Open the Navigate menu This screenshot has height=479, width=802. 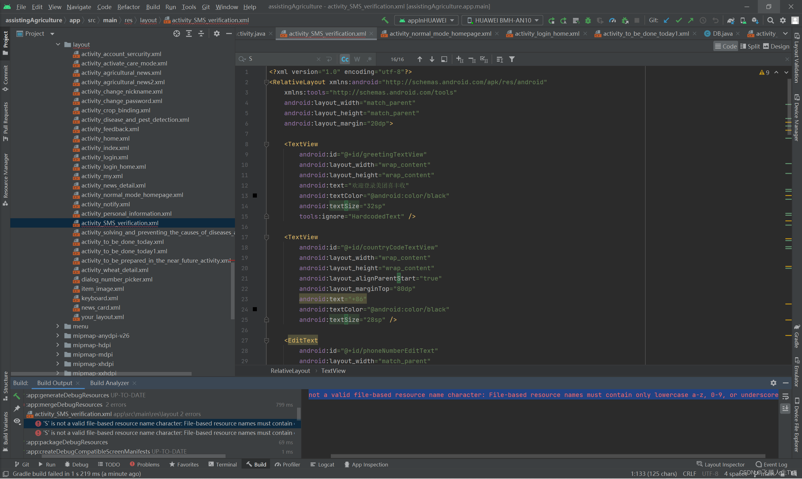pyautogui.click(x=79, y=7)
